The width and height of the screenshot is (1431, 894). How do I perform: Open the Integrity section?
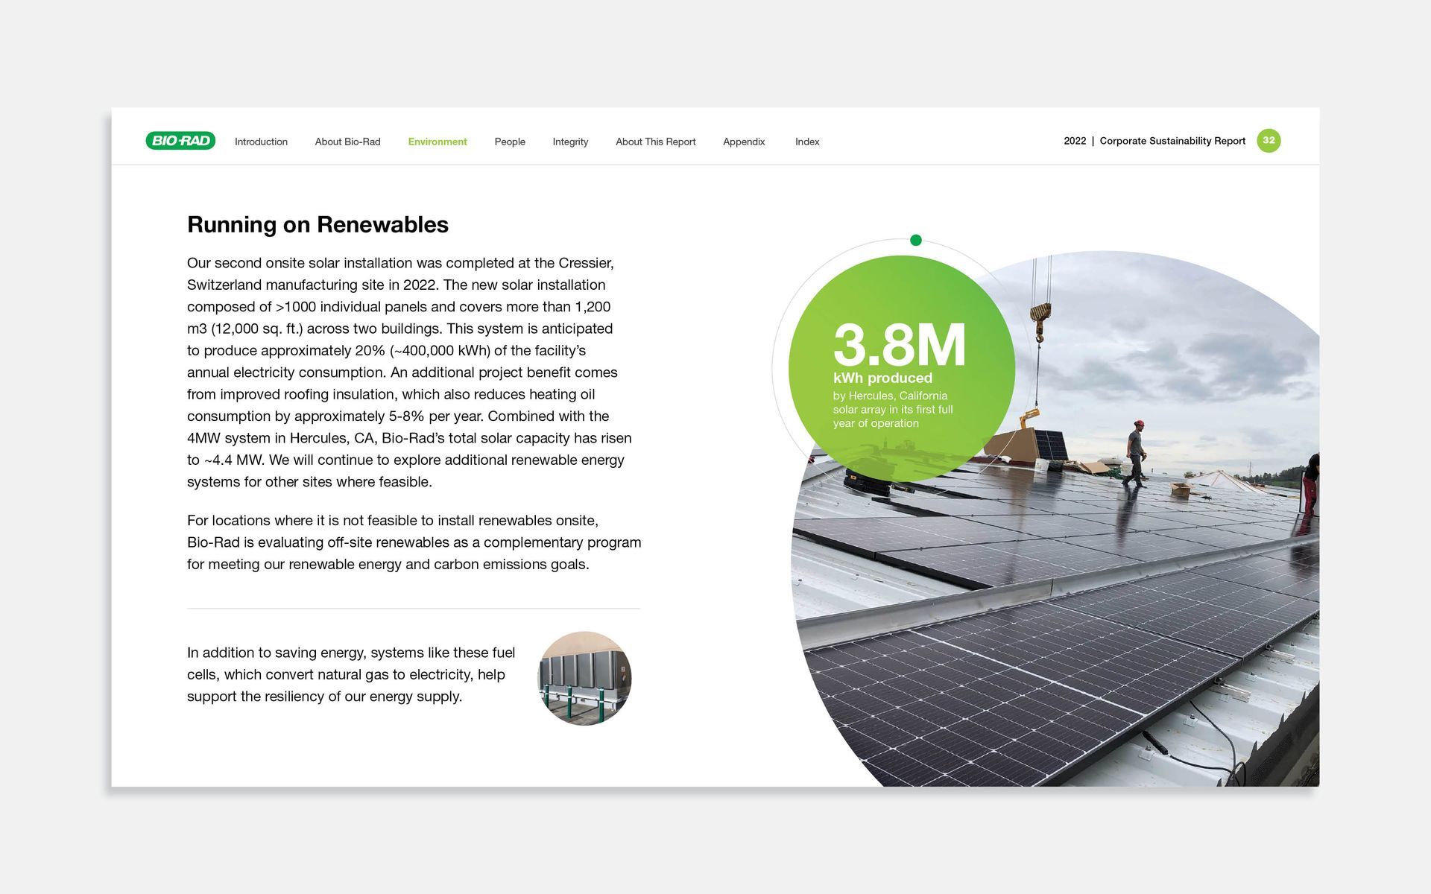click(x=570, y=142)
